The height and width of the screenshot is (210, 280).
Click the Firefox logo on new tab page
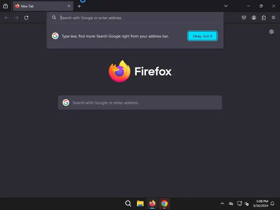(x=119, y=71)
